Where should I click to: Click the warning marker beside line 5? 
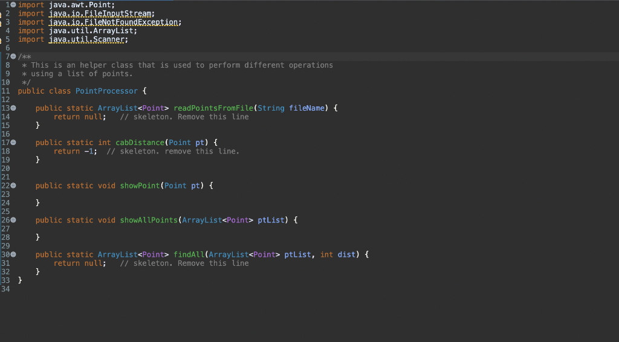pos(1,40)
